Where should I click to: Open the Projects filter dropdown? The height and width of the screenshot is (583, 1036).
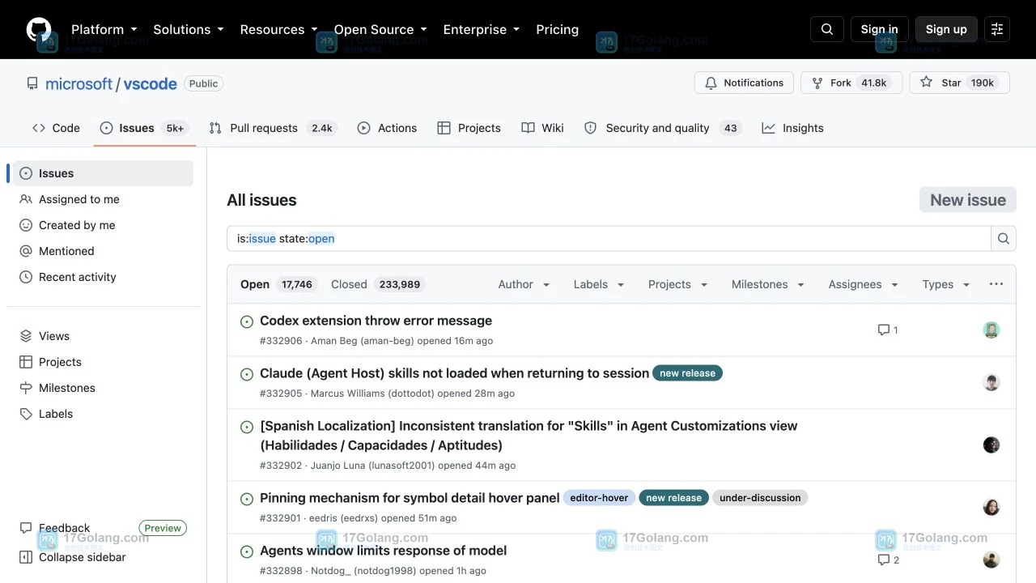[x=677, y=284]
